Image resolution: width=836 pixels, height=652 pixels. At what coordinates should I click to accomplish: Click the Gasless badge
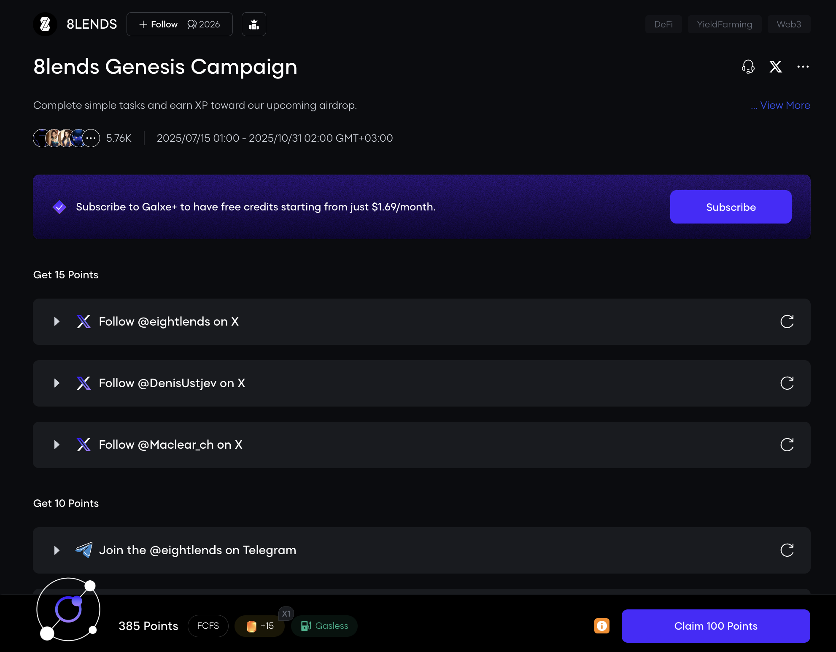pyautogui.click(x=324, y=626)
